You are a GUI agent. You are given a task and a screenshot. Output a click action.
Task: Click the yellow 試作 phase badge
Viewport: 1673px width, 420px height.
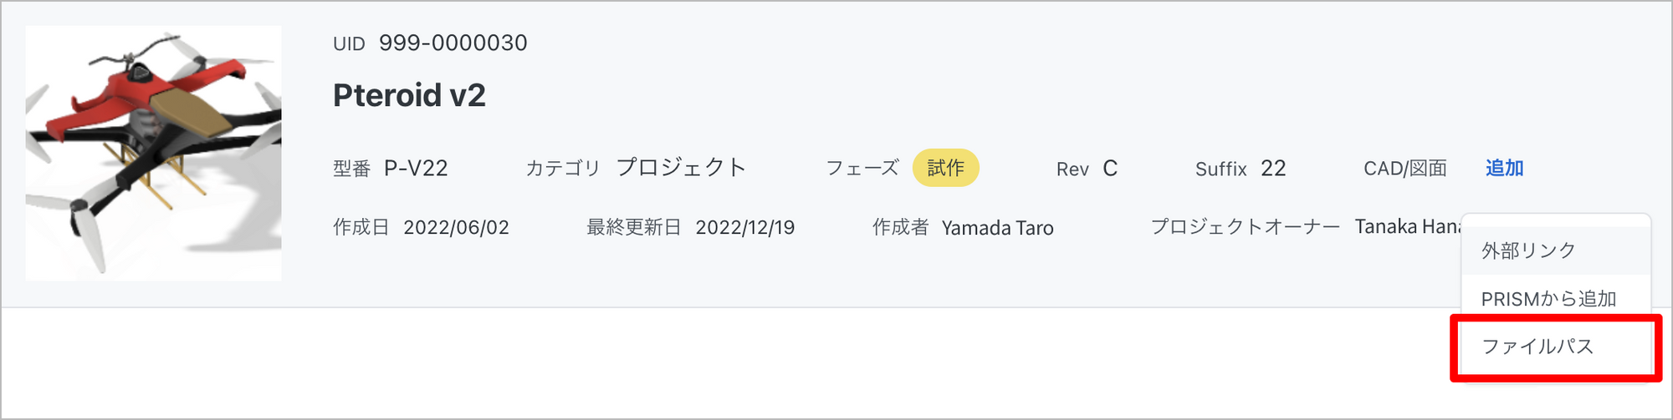[x=945, y=168]
